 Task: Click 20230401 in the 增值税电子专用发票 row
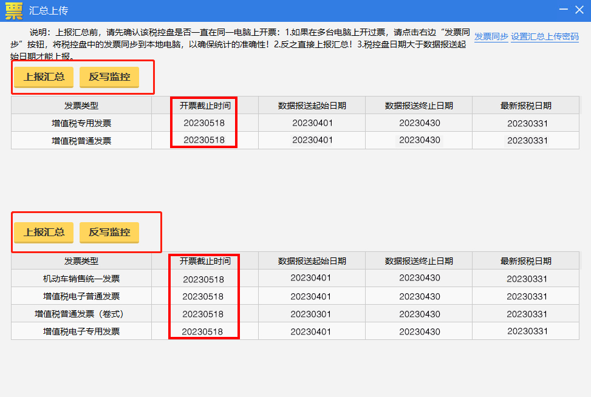(310, 332)
